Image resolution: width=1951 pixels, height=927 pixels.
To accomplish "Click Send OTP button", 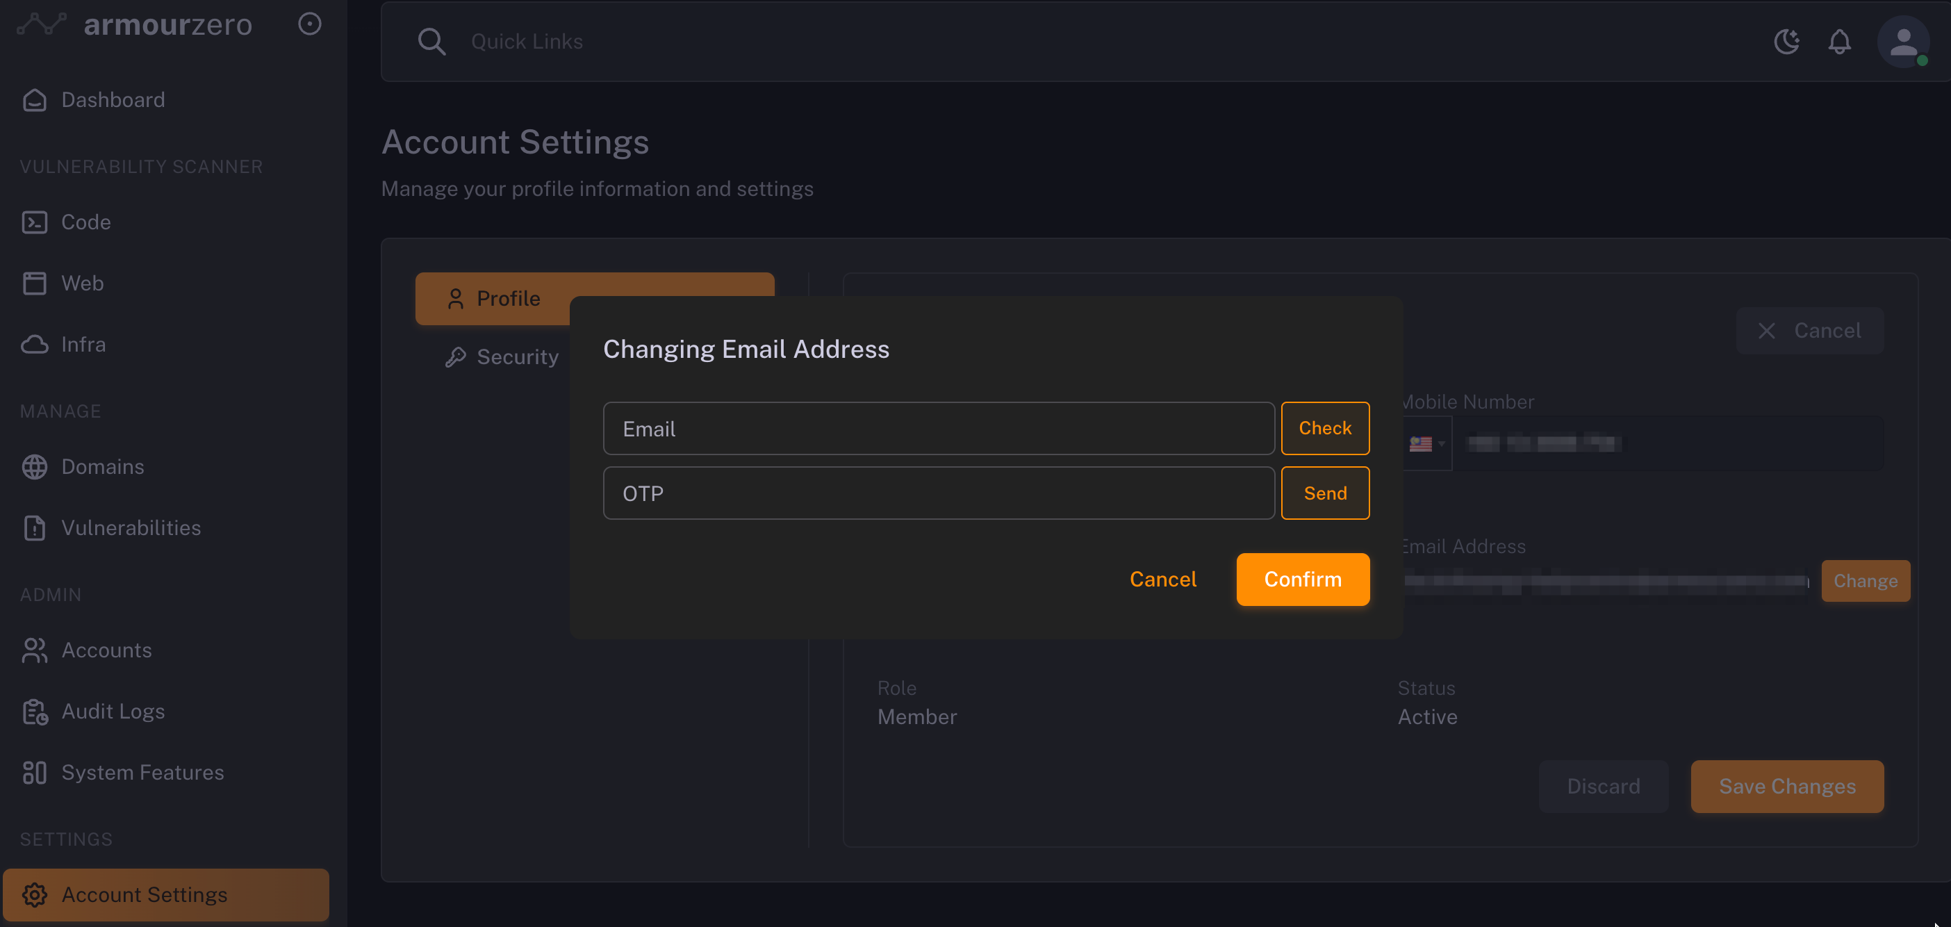I will (1325, 493).
